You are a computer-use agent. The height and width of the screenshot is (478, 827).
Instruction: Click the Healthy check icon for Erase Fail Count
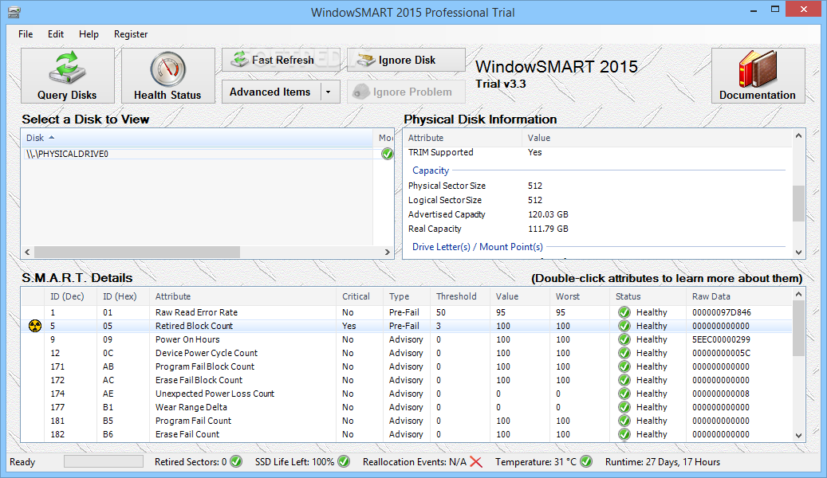coord(624,435)
